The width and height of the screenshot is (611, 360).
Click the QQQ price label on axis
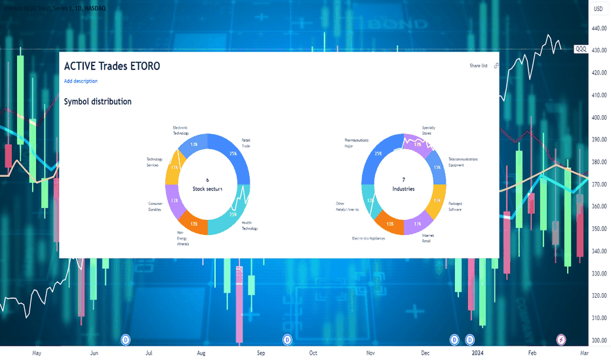tap(581, 49)
